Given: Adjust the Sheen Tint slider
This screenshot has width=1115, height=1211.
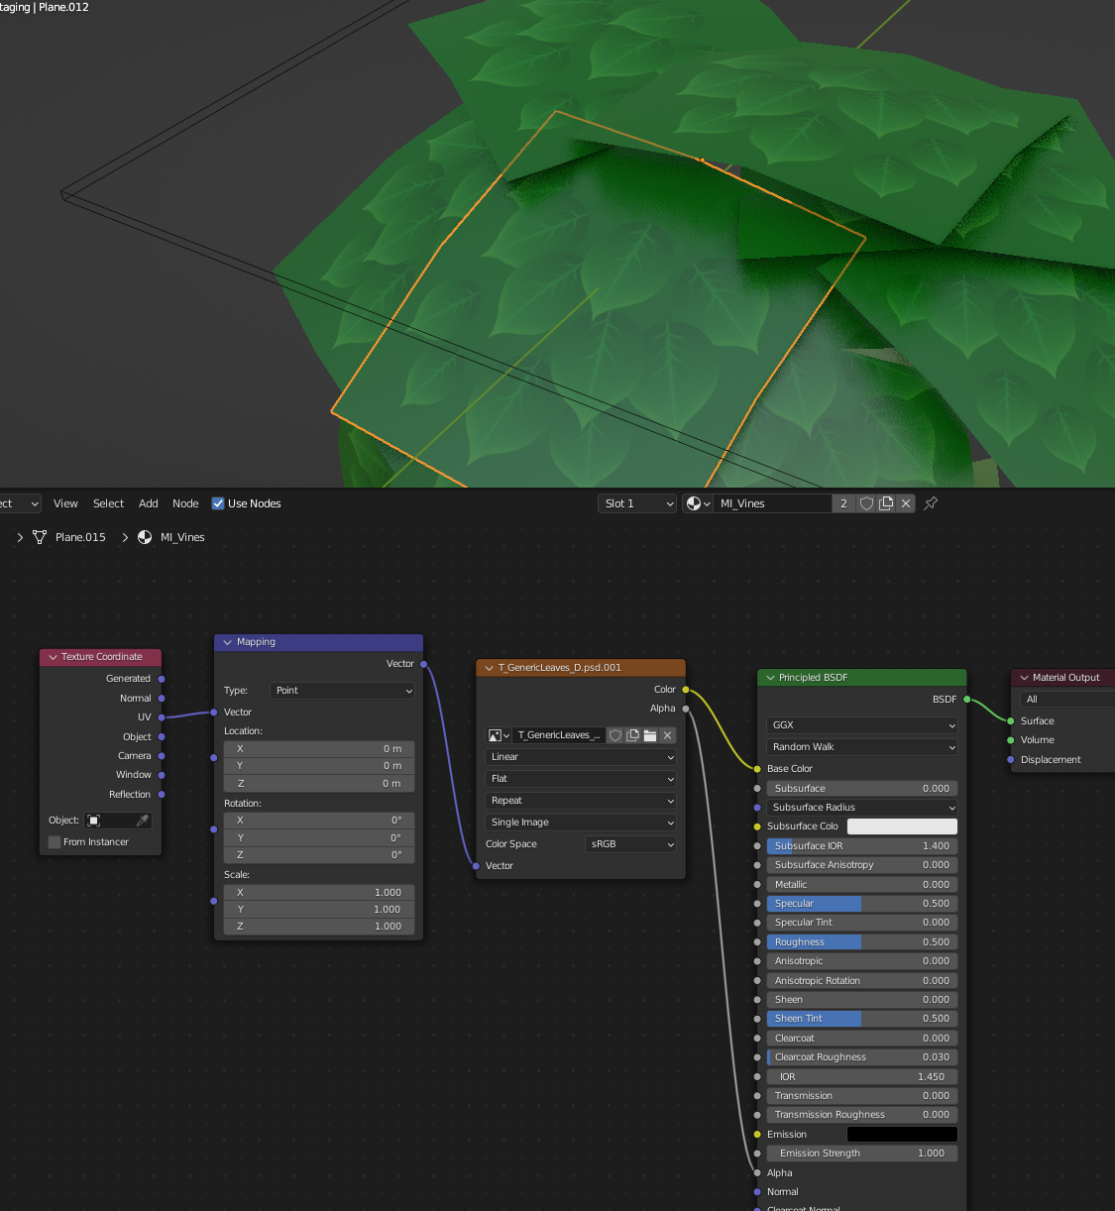Looking at the screenshot, I should point(862,1019).
